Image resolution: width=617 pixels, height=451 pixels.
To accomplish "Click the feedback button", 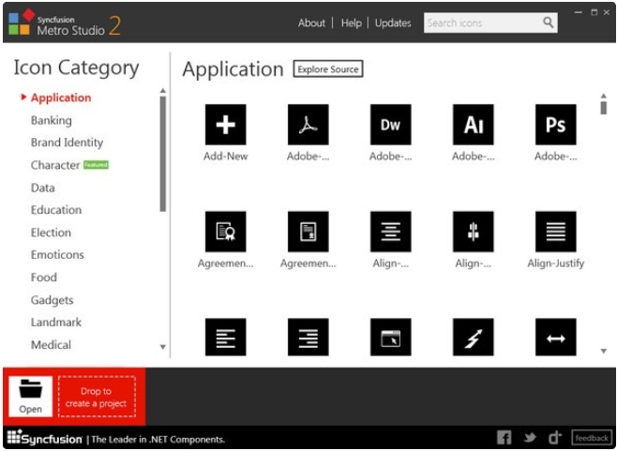I will [592, 438].
